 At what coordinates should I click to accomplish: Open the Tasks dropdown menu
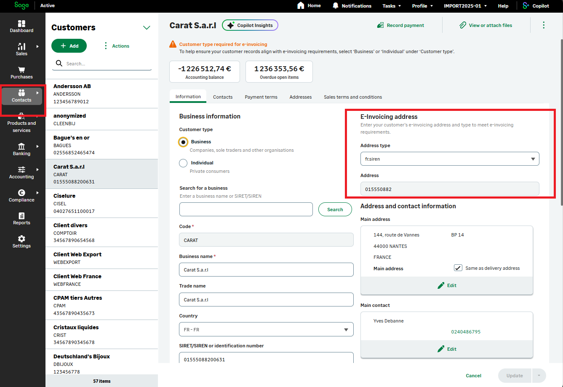[392, 6]
